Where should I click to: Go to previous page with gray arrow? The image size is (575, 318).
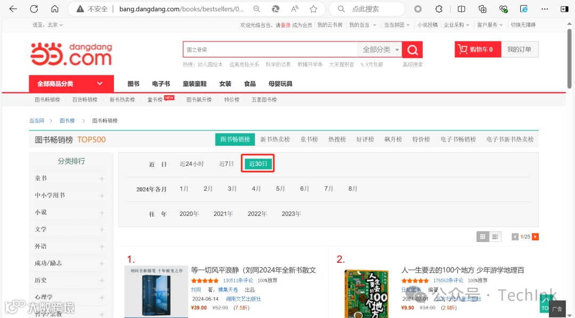515,237
